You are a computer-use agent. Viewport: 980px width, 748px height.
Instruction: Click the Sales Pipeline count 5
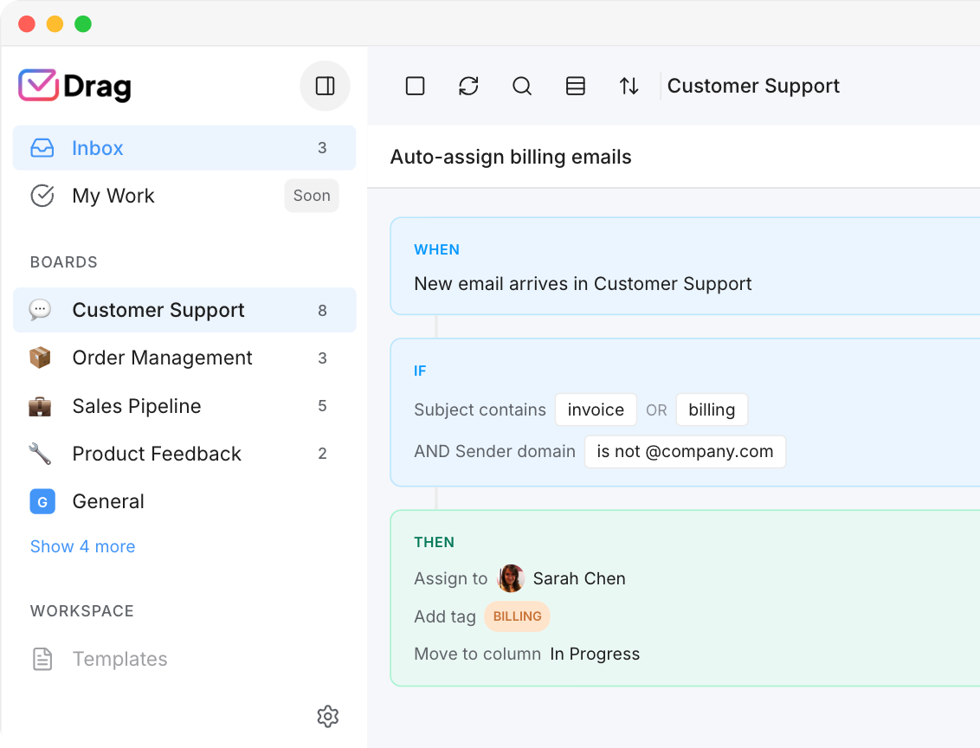(322, 405)
